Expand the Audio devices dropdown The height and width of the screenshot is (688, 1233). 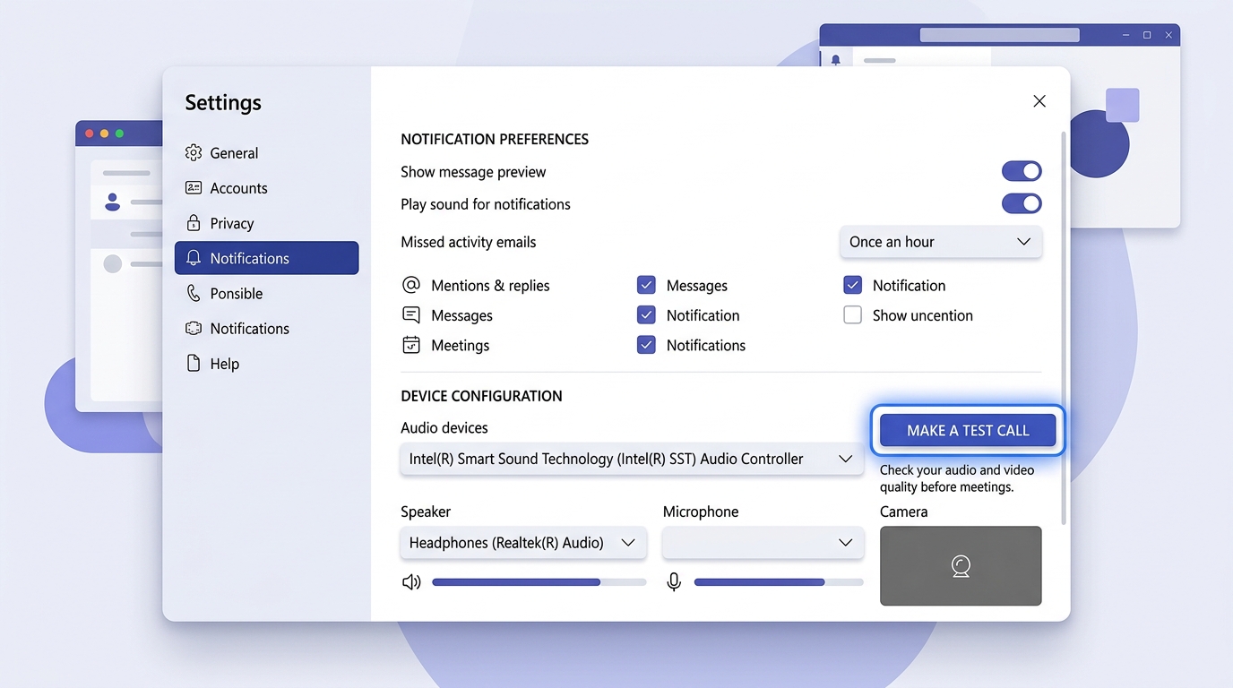pyautogui.click(x=631, y=459)
